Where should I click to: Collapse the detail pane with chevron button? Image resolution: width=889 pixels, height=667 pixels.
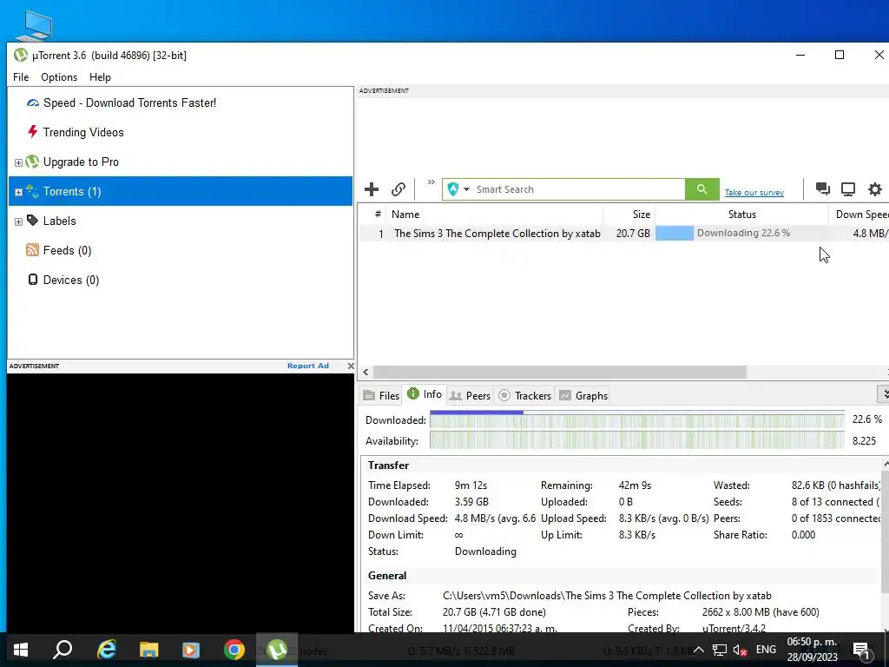click(884, 393)
